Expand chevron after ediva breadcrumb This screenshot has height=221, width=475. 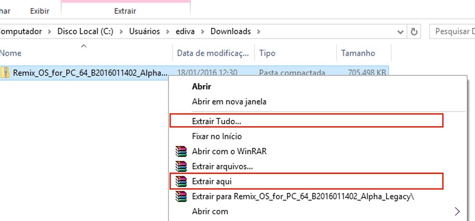coord(203,31)
